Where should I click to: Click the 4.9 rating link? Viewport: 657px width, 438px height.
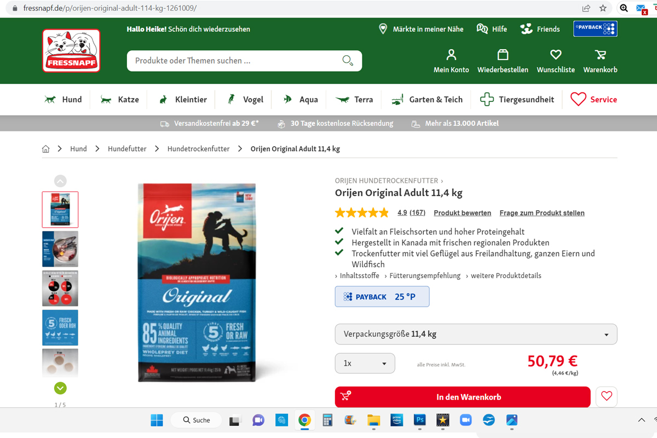coord(402,213)
